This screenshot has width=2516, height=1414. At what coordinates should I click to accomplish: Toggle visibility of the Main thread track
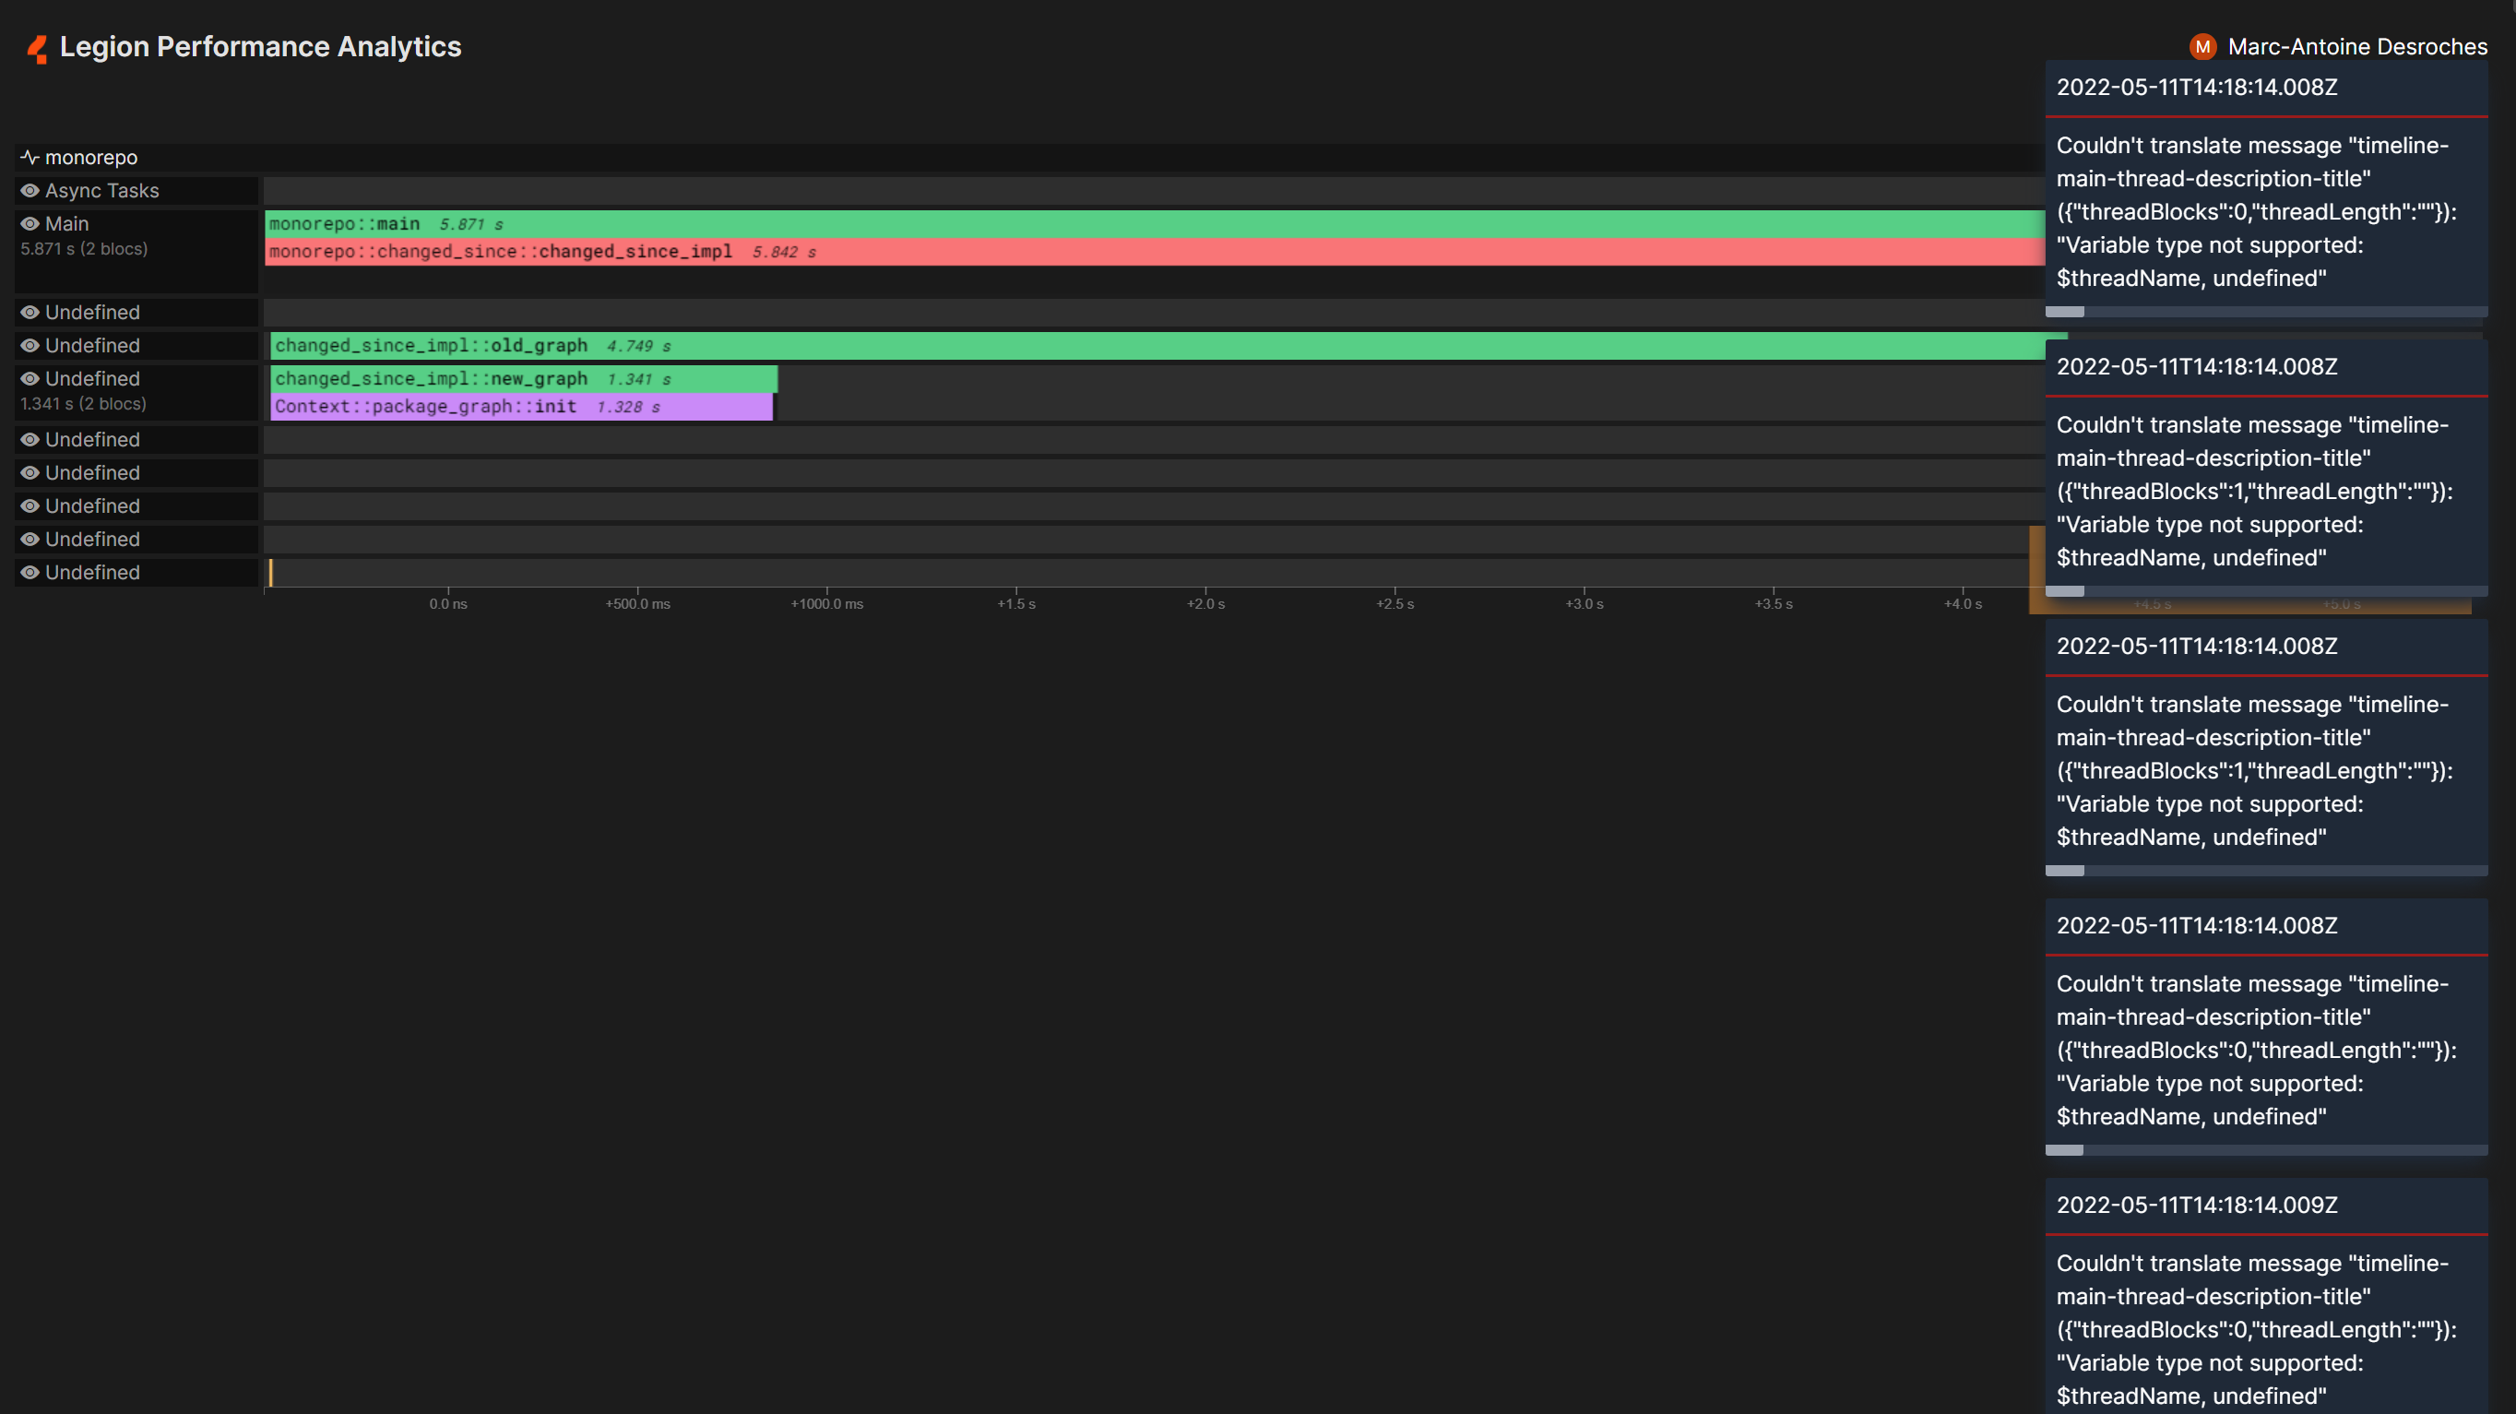tap(30, 223)
